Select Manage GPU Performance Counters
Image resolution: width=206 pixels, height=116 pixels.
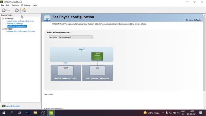pos(21,31)
